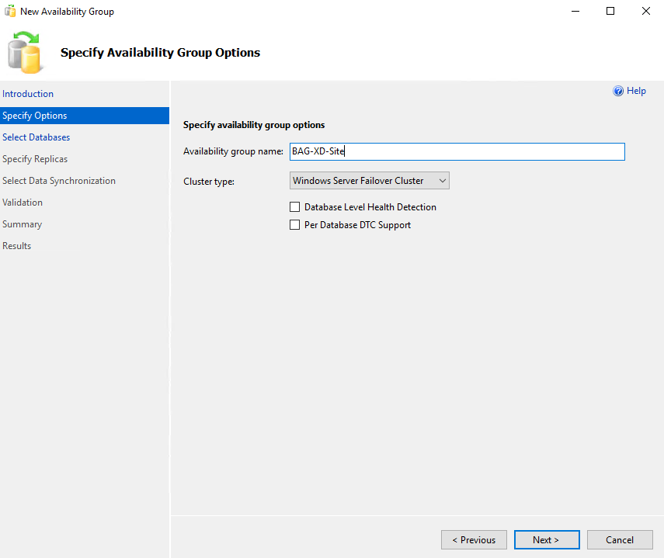
Task: Open the Cluster type dropdown
Action: (x=369, y=181)
